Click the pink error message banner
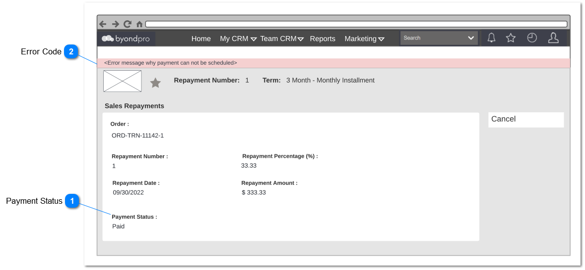 333,63
